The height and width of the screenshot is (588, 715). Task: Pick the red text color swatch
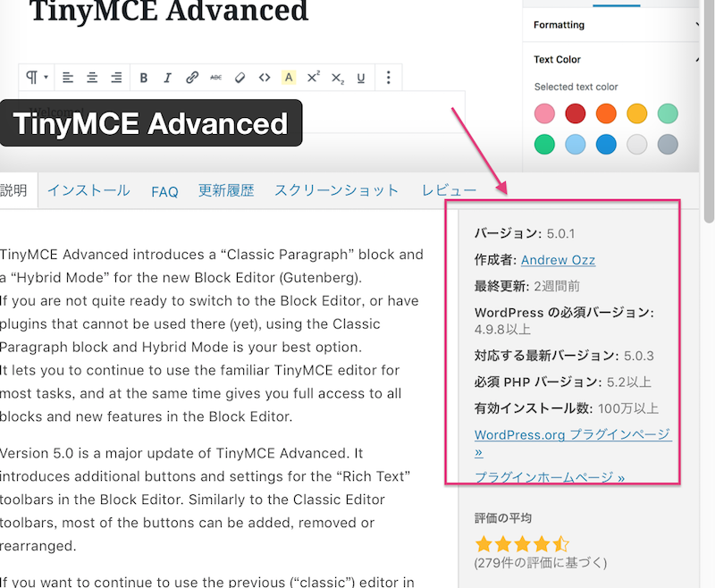[x=576, y=113]
